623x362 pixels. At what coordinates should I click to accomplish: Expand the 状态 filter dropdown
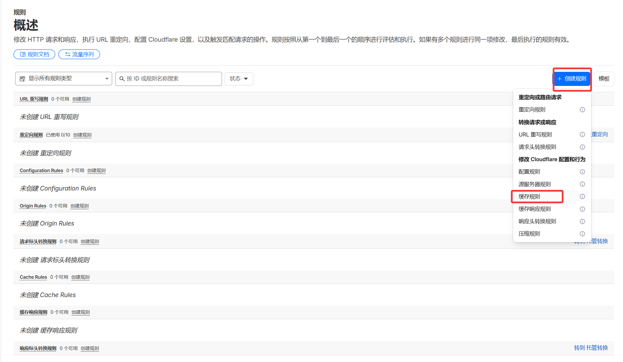coord(239,79)
